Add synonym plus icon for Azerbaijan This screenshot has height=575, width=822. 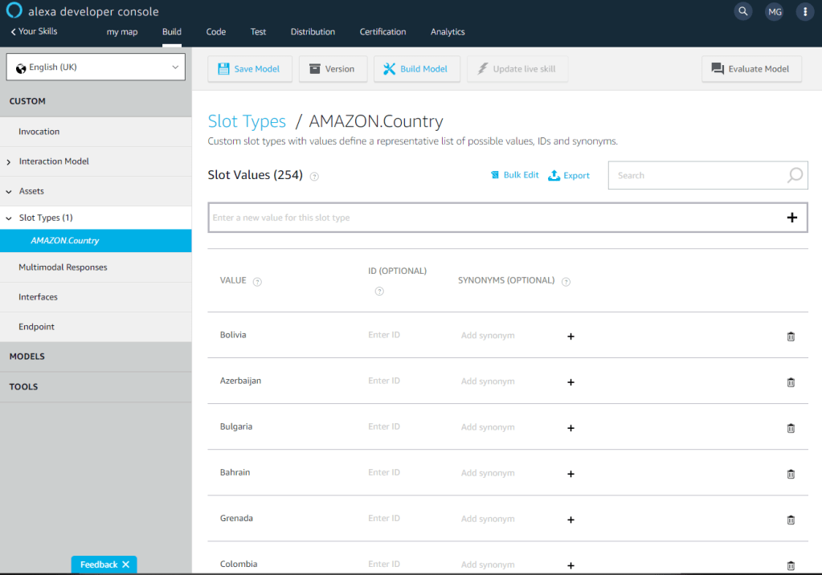click(570, 382)
